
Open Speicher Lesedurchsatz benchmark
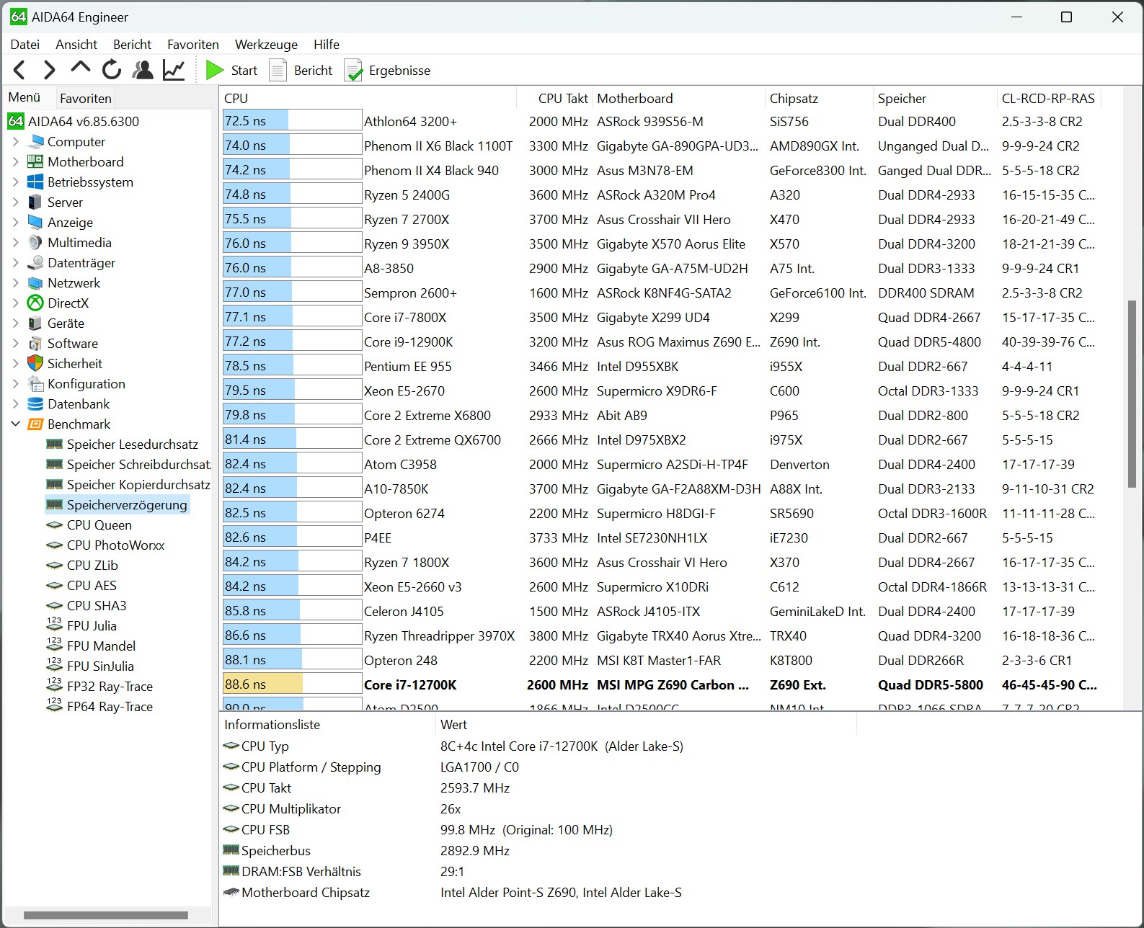tap(133, 445)
